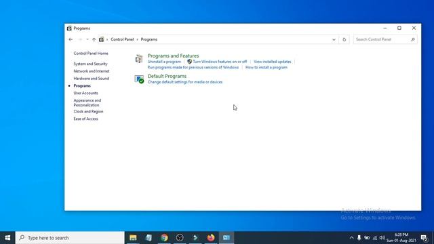
Task: Open the Default Programs heading
Action: pyautogui.click(x=167, y=76)
